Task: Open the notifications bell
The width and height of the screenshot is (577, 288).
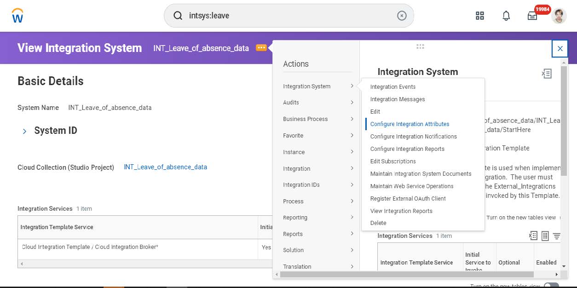Action: click(506, 16)
